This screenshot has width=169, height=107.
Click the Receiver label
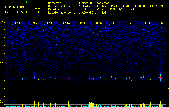point(55,9)
